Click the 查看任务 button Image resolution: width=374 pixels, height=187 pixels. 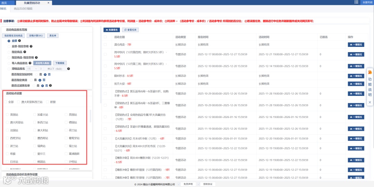130,30
